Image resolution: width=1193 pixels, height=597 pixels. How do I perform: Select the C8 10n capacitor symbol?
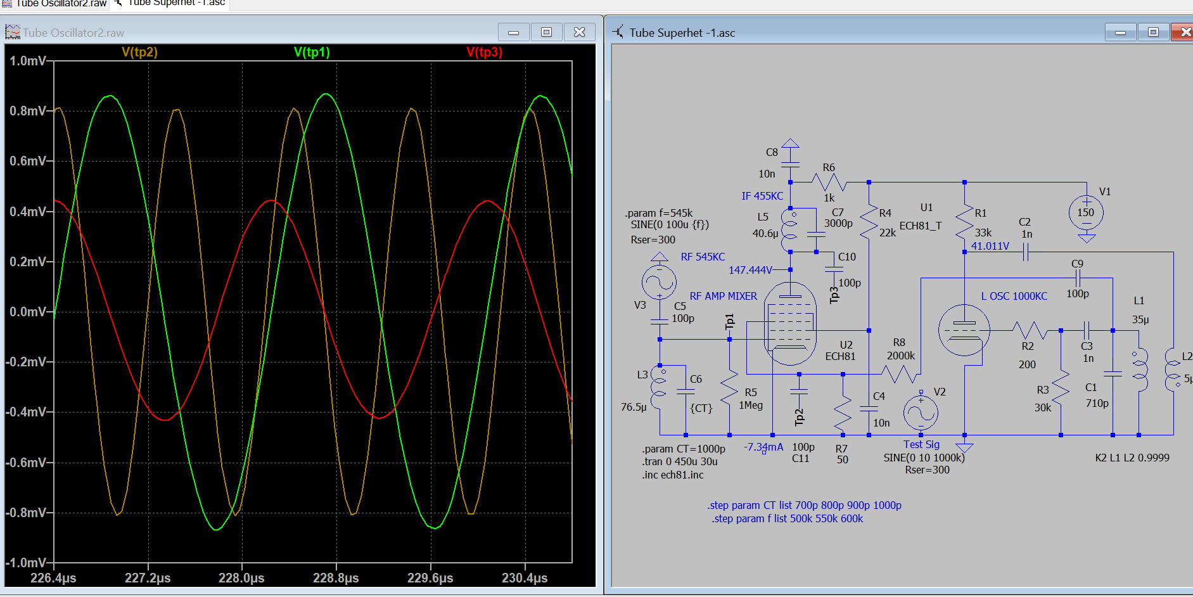click(x=790, y=165)
